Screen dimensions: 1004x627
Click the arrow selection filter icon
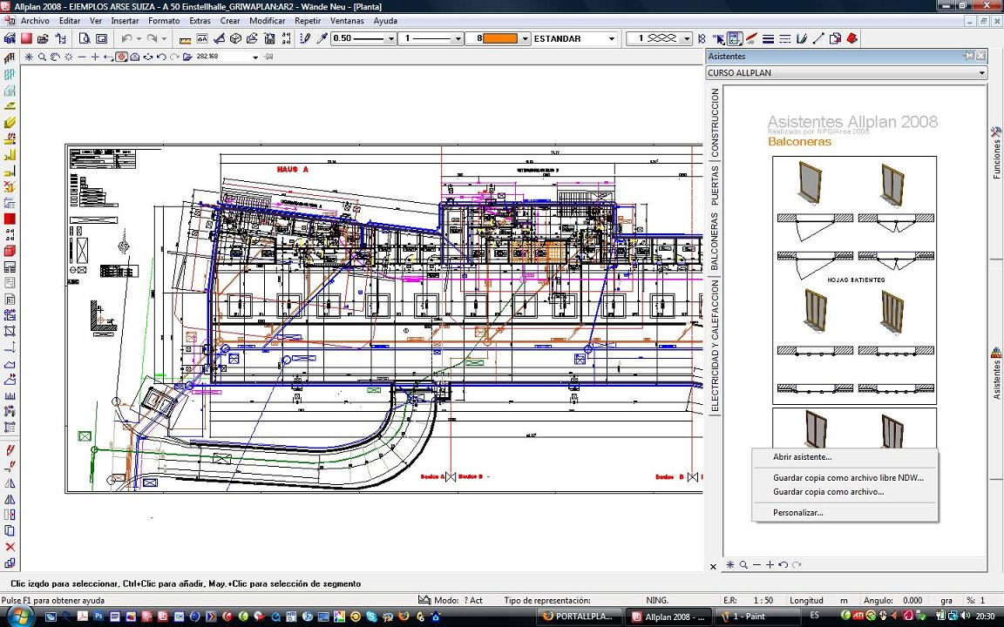(x=718, y=39)
